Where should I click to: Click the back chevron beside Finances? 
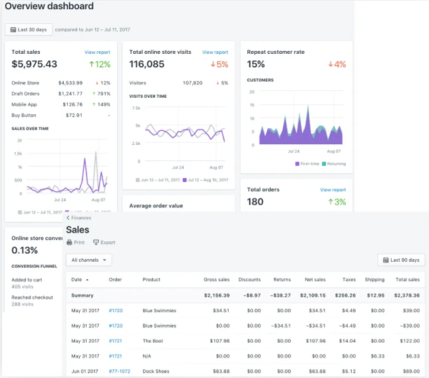point(68,218)
